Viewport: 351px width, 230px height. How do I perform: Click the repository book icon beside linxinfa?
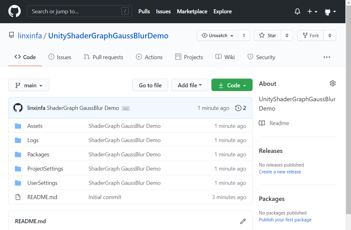coord(11,35)
